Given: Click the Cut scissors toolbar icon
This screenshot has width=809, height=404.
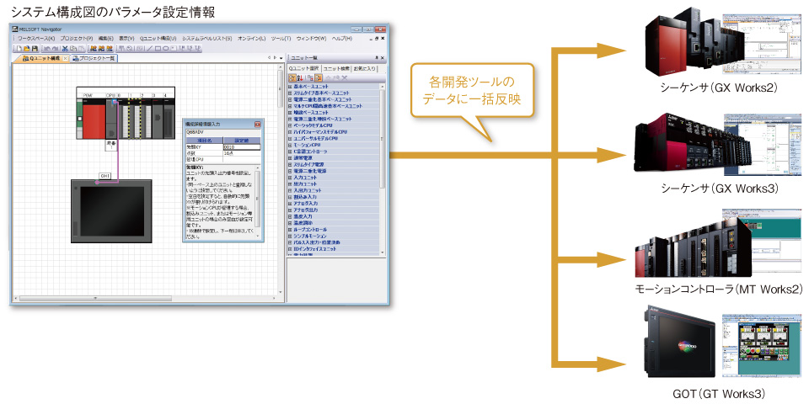Looking at the screenshot, I should 66,49.
